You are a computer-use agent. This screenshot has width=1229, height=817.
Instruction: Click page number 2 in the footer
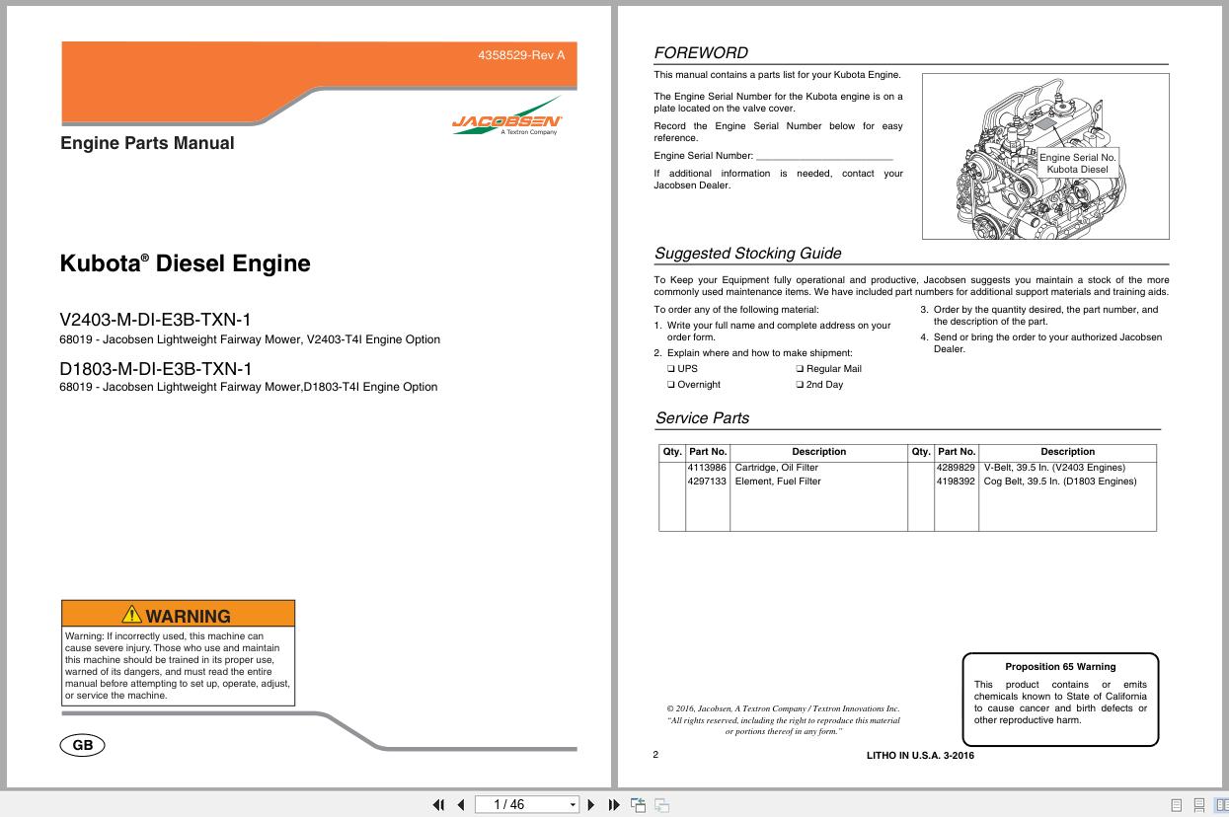(x=655, y=755)
